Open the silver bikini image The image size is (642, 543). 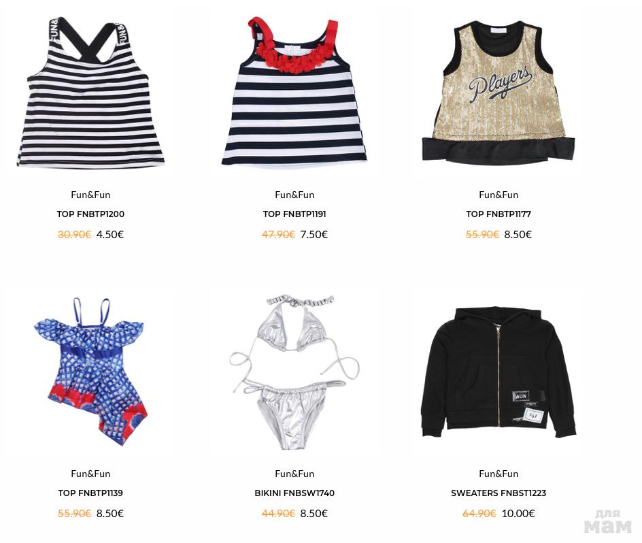pos(294,372)
